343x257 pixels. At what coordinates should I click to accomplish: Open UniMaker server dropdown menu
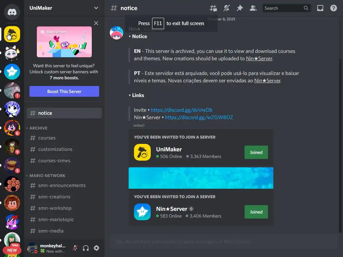click(x=96, y=8)
